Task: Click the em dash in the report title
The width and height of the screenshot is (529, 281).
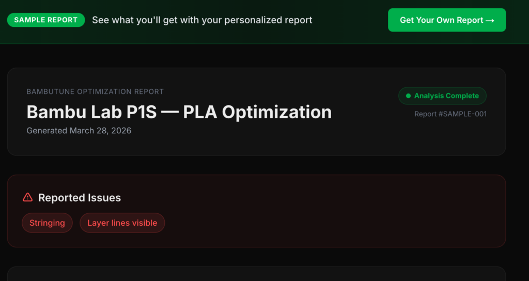Action: pyautogui.click(x=169, y=112)
